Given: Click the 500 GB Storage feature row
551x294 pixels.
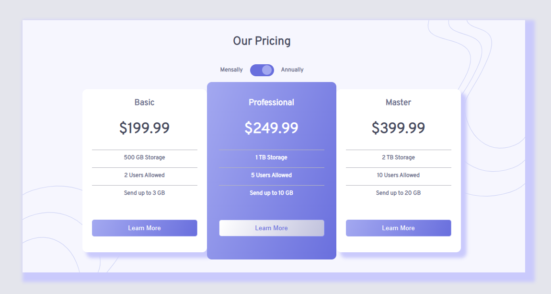Looking at the screenshot, I should click(144, 157).
